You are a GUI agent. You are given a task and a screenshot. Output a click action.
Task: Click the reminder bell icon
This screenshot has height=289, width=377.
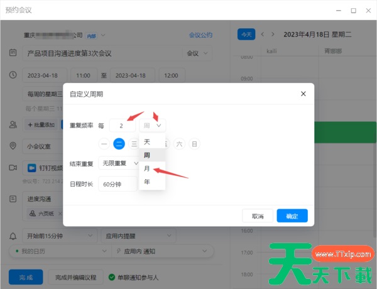[x=13, y=236]
